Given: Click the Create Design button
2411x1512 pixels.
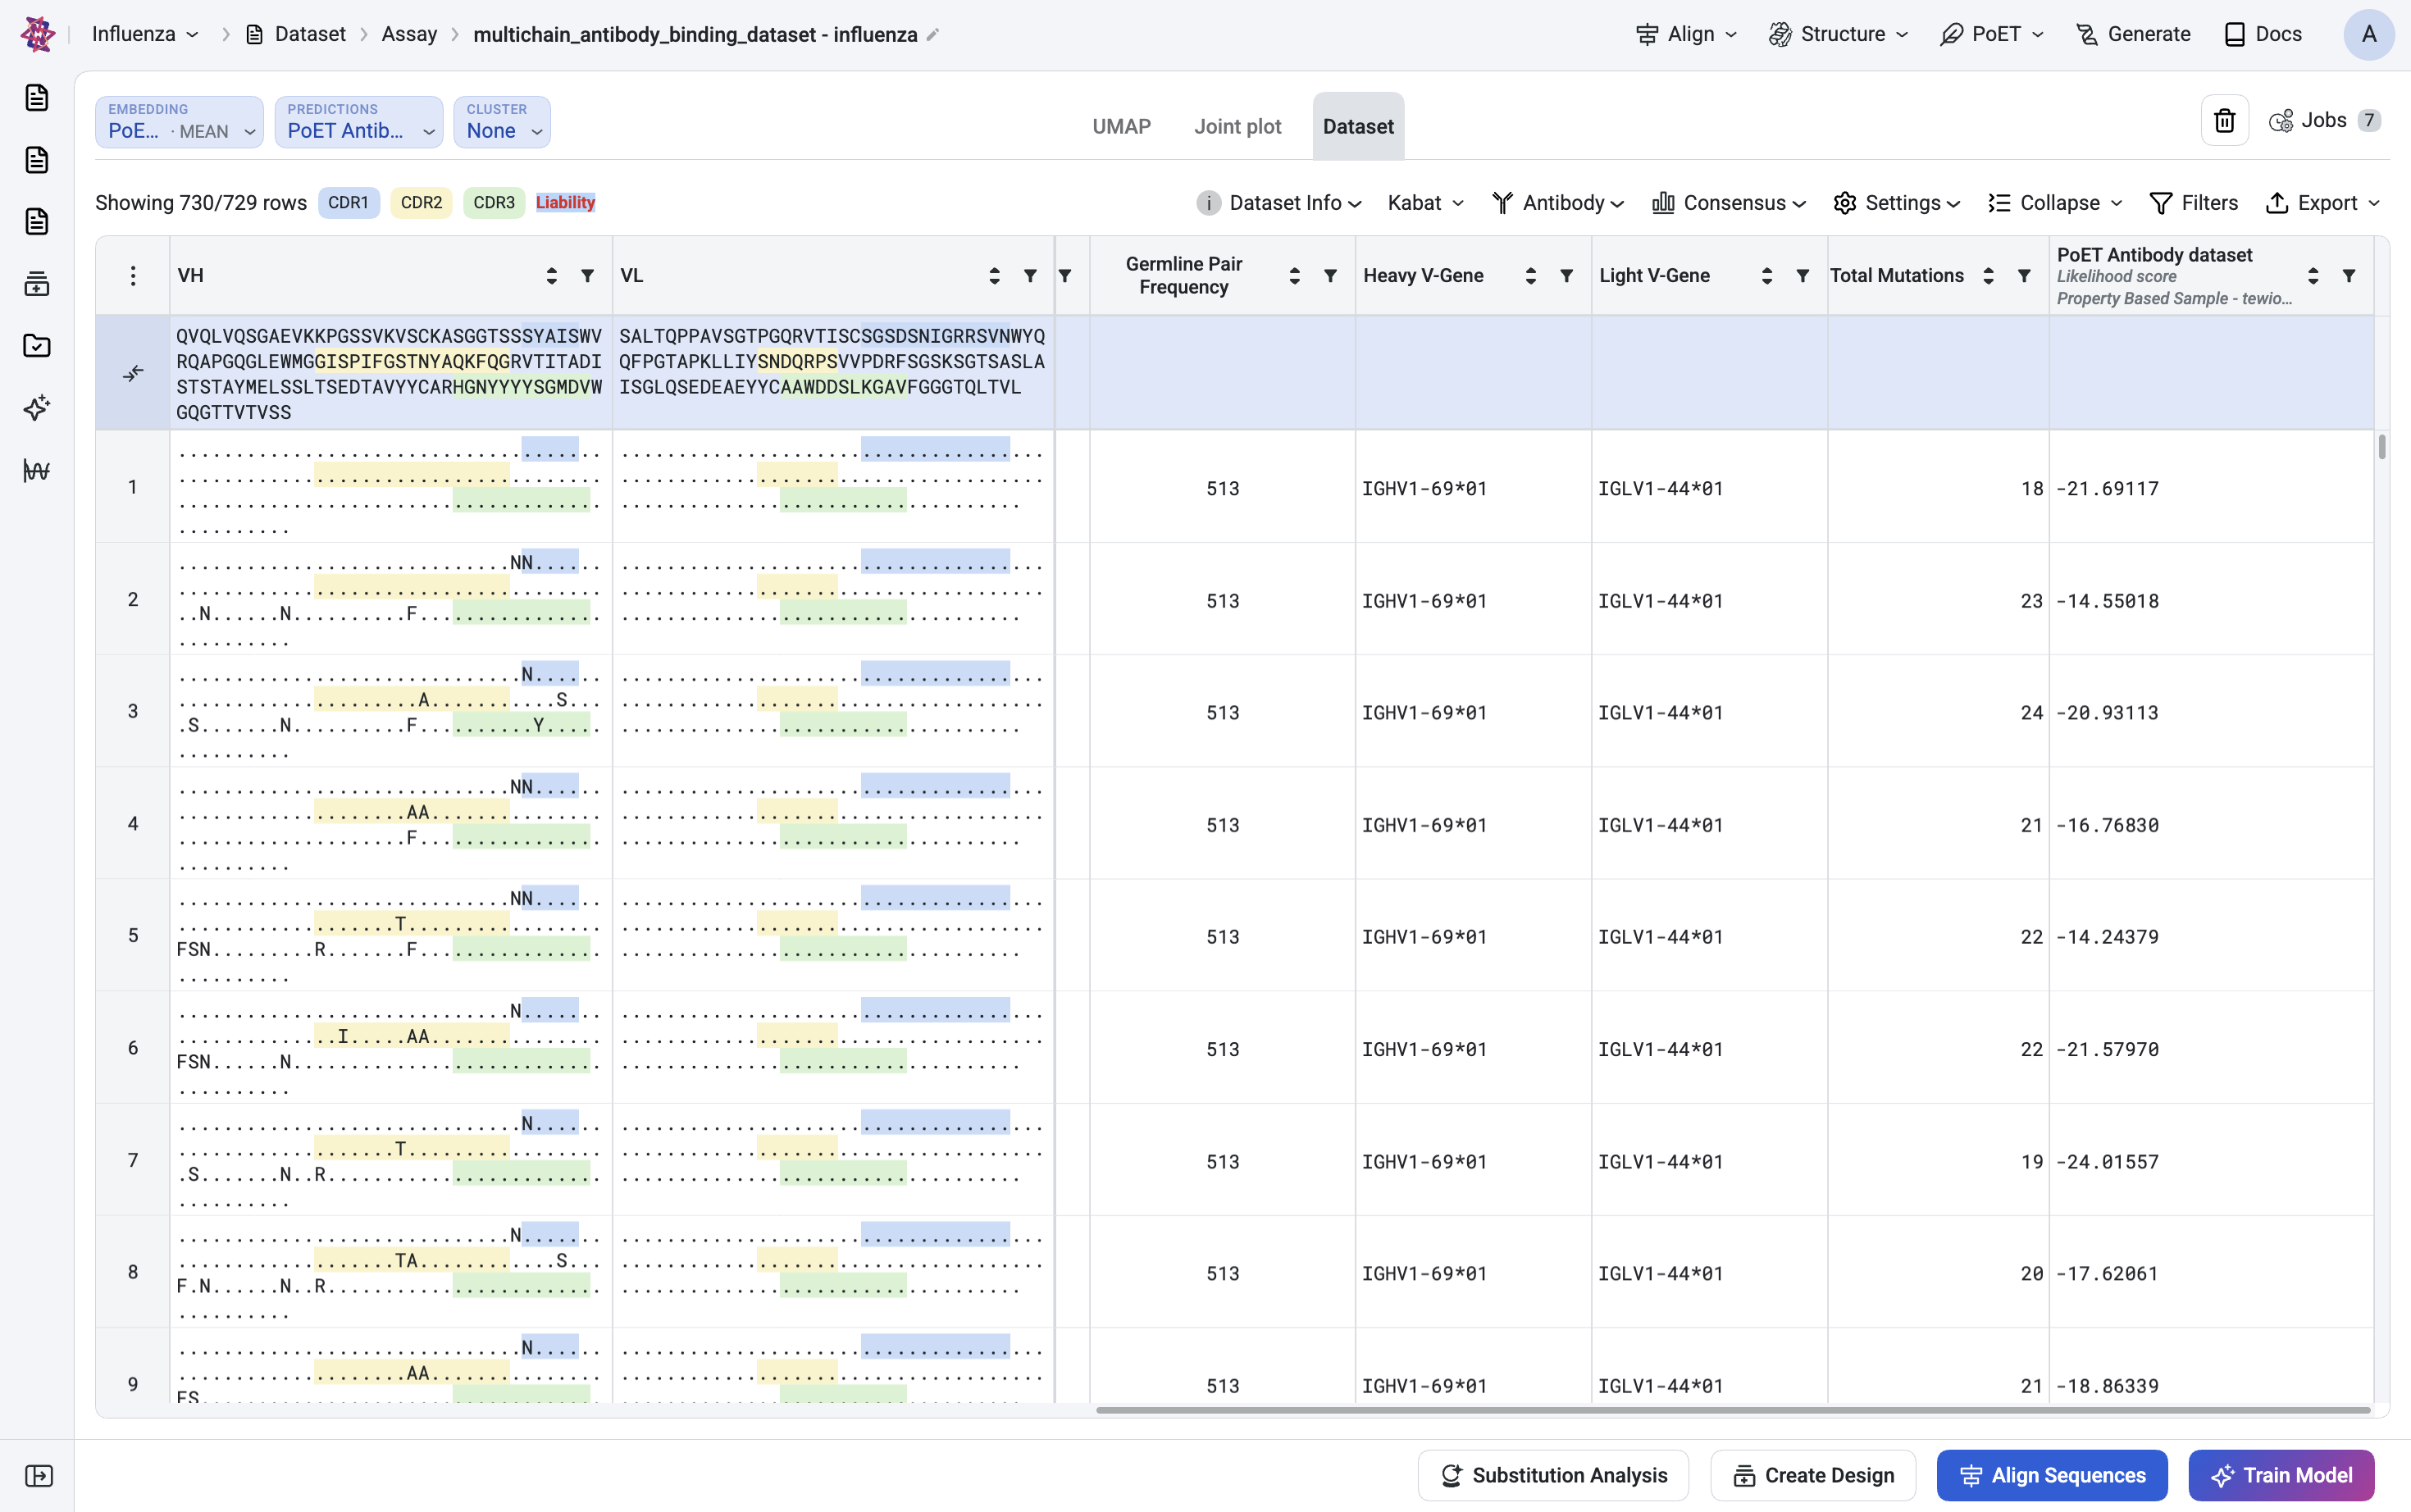Looking at the screenshot, I should point(1813,1475).
